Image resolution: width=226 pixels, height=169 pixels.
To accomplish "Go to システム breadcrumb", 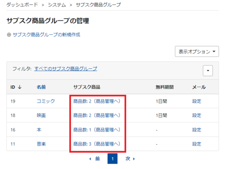I will 57,5.
